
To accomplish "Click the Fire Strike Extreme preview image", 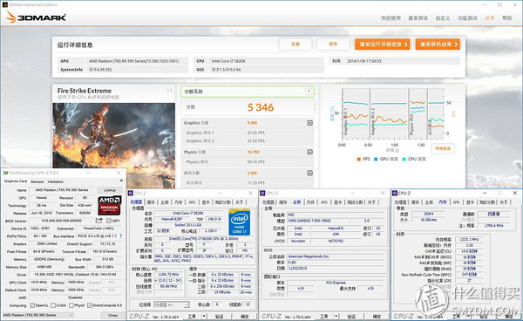I will 113,146.
